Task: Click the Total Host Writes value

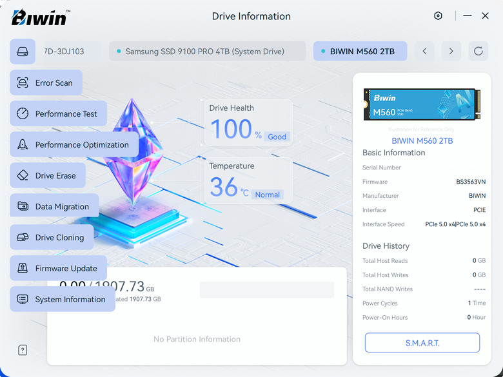Action: click(479, 275)
